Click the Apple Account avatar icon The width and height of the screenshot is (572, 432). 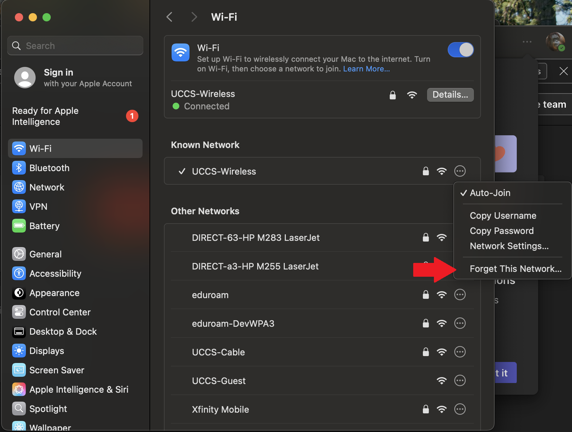tap(25, 78)
